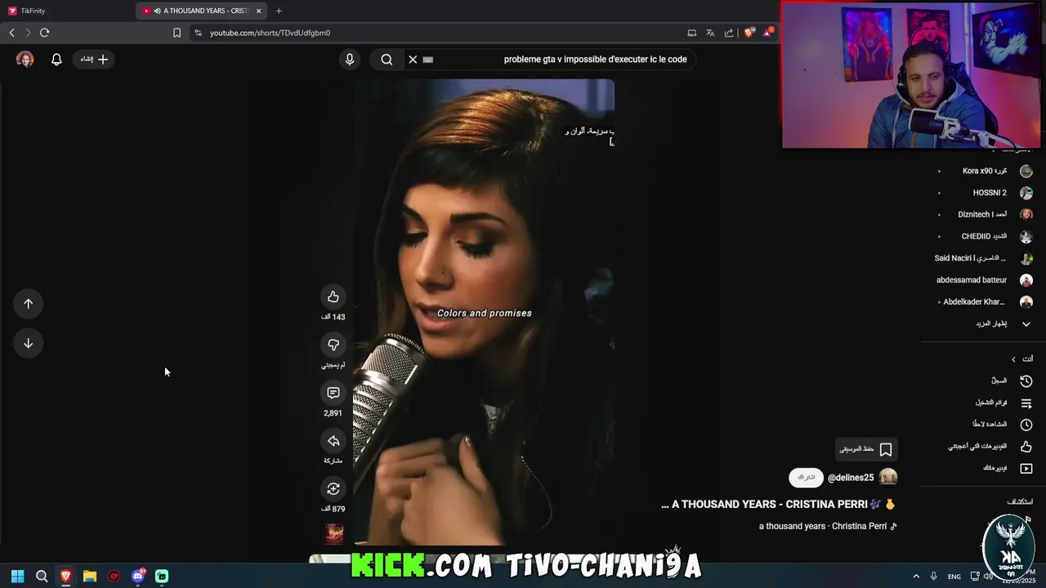Show hidden tray icons chevron
This screenshot has width=1046, height=588.
[x=916, y=577]
